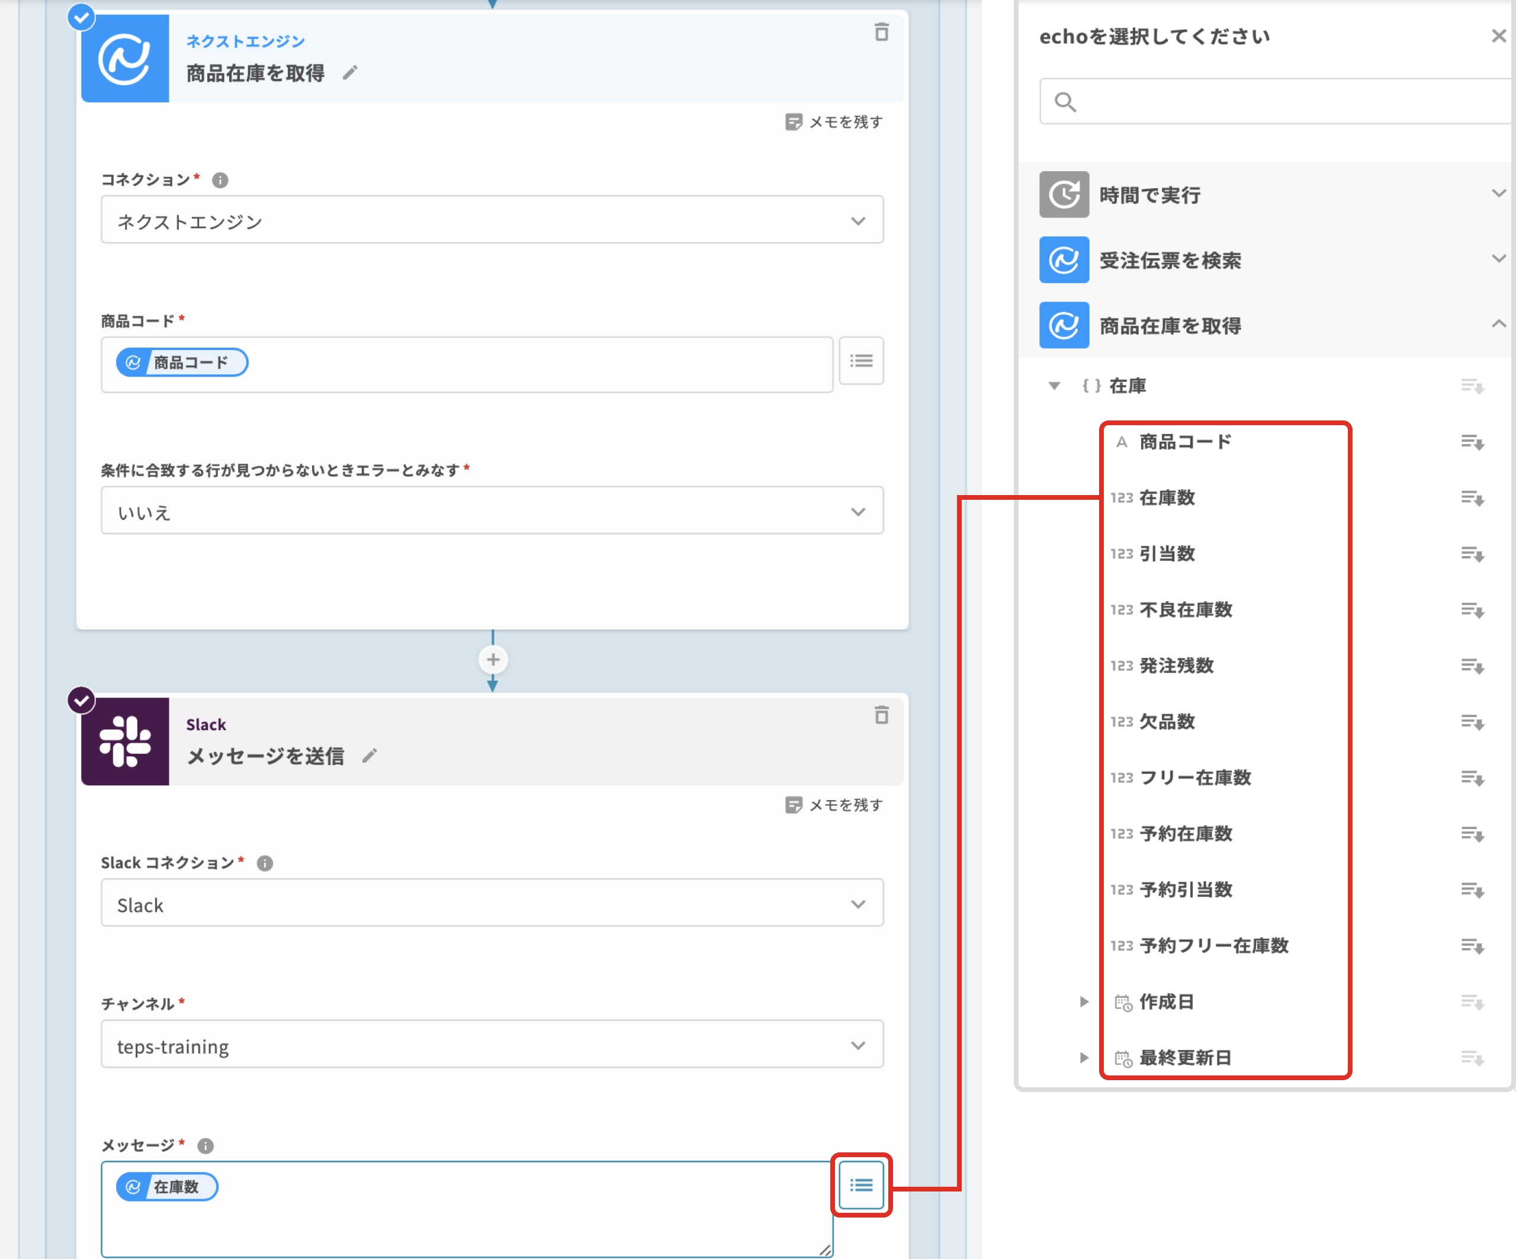1516x1259 pixels.
Task: Open ネクストエンジン connection dropdown
Action: [492, 220]
